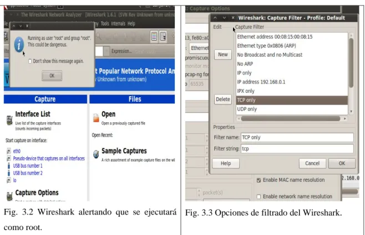Click Delete in Capture Filter dialog
The image size is (365, 235).
[x=223, y=99]
